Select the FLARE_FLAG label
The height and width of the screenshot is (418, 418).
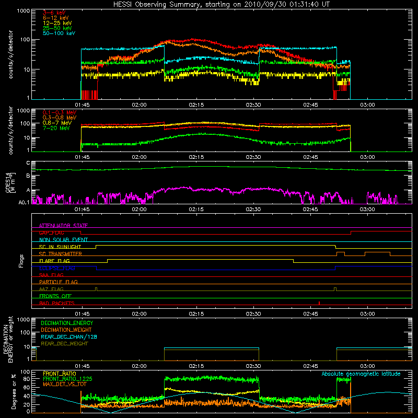click(54, 261)
